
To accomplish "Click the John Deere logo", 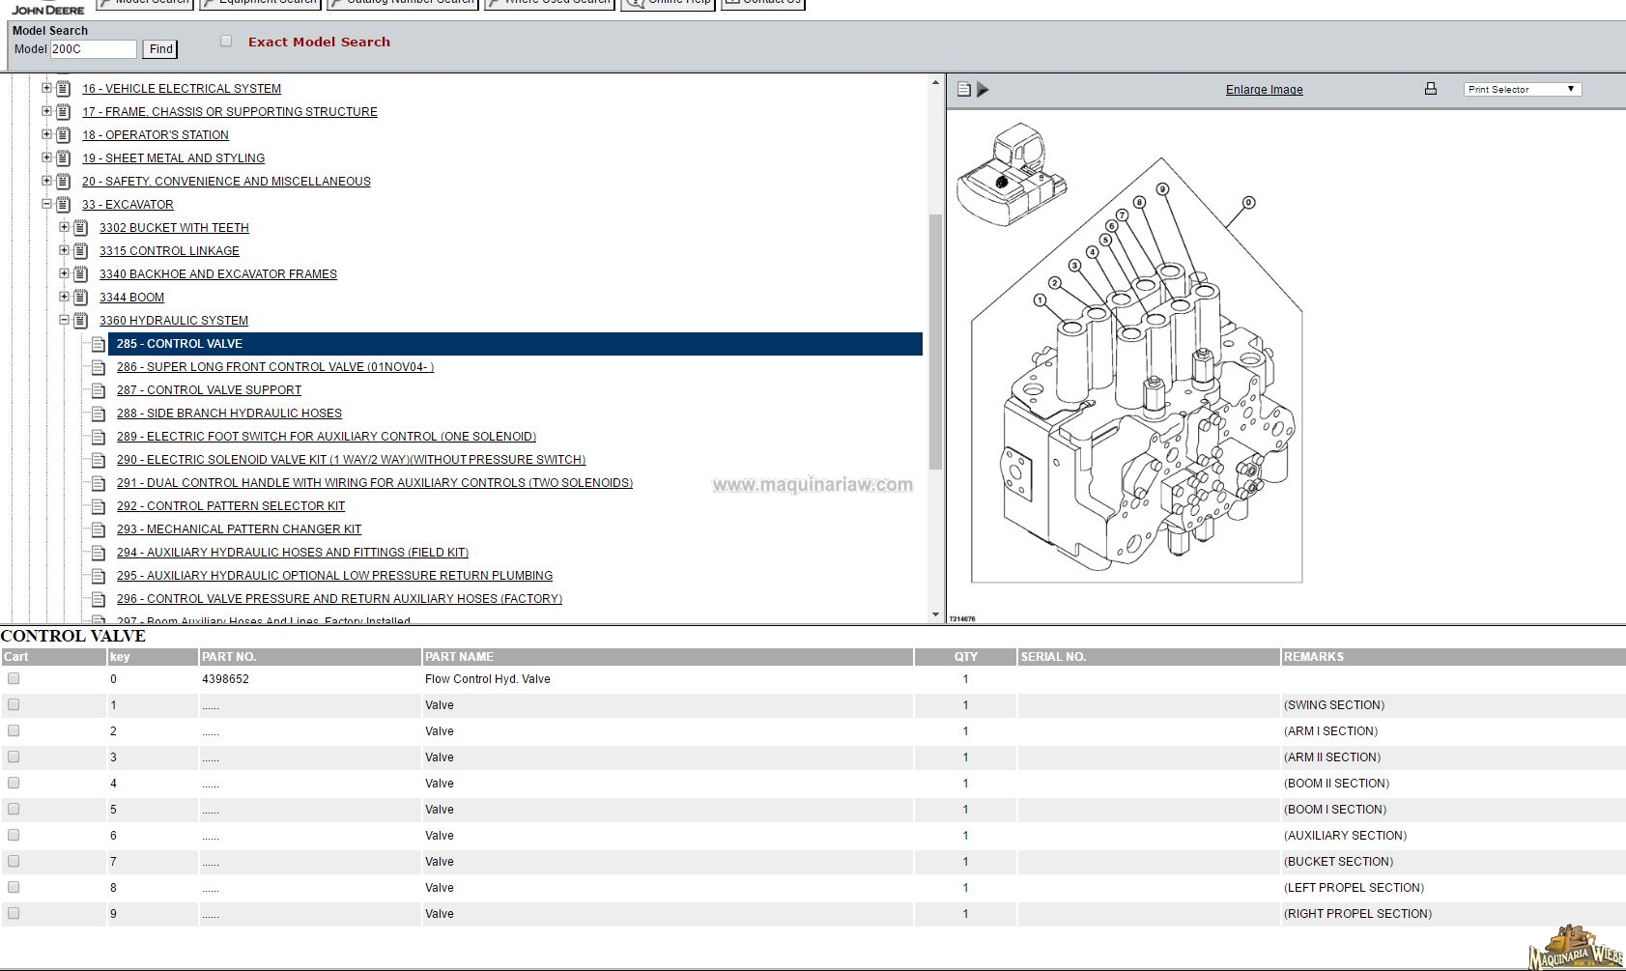I will (x=48, y=8).
